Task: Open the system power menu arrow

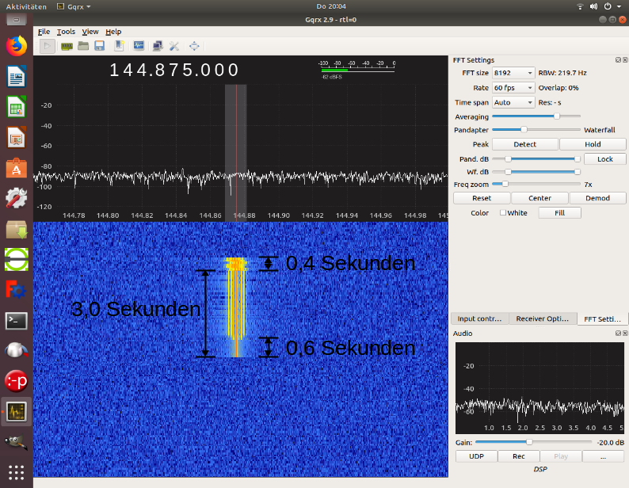Action: point(619,6)
